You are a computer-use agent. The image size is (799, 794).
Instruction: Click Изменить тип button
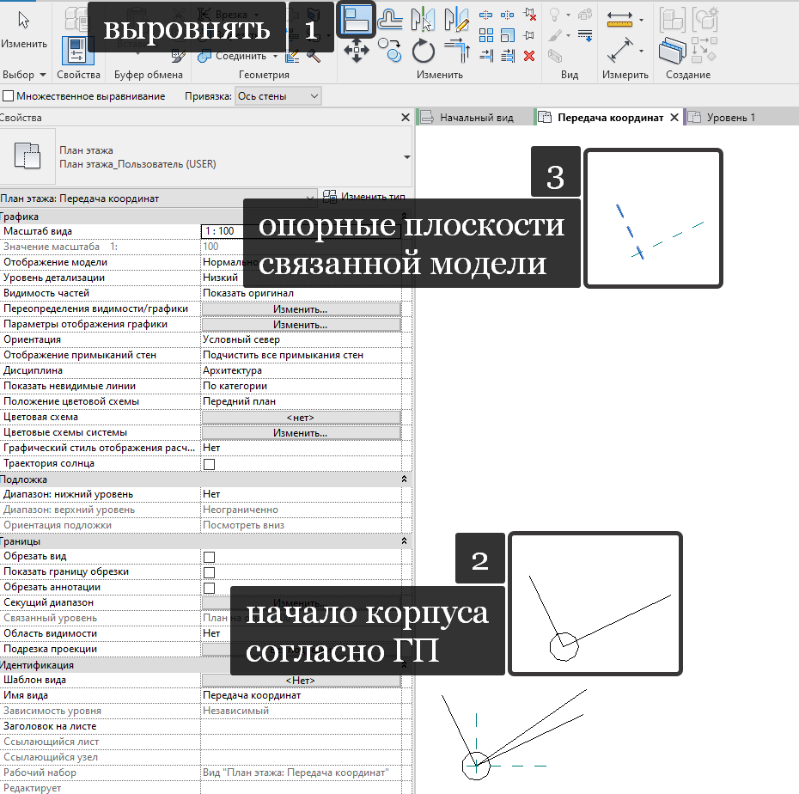(365, 196)
